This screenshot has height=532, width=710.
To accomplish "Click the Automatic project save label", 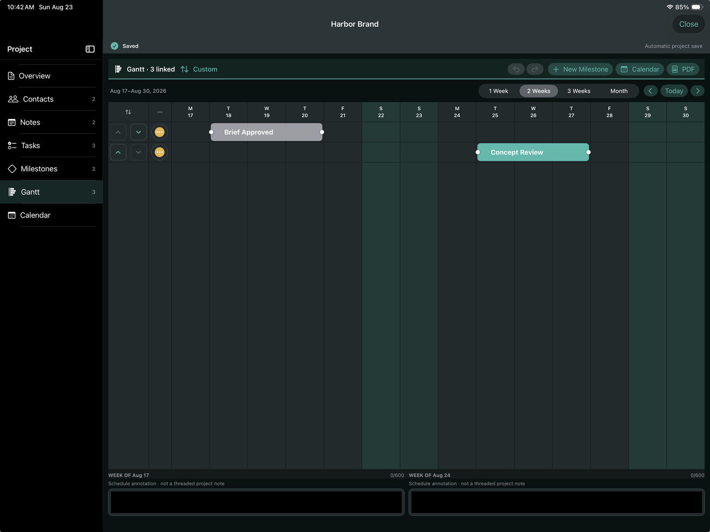I will (674, 46).
